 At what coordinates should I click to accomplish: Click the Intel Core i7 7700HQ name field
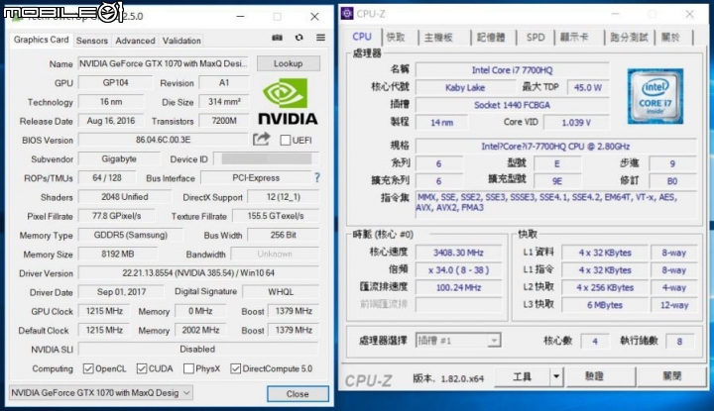coord(513,70)
